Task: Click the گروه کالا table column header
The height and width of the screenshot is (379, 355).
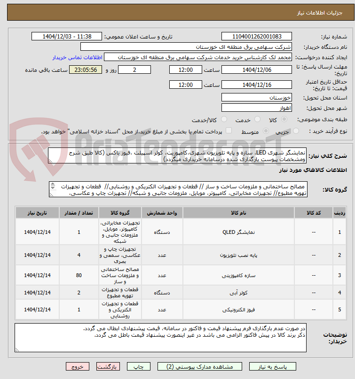Action: pos(120,213)
